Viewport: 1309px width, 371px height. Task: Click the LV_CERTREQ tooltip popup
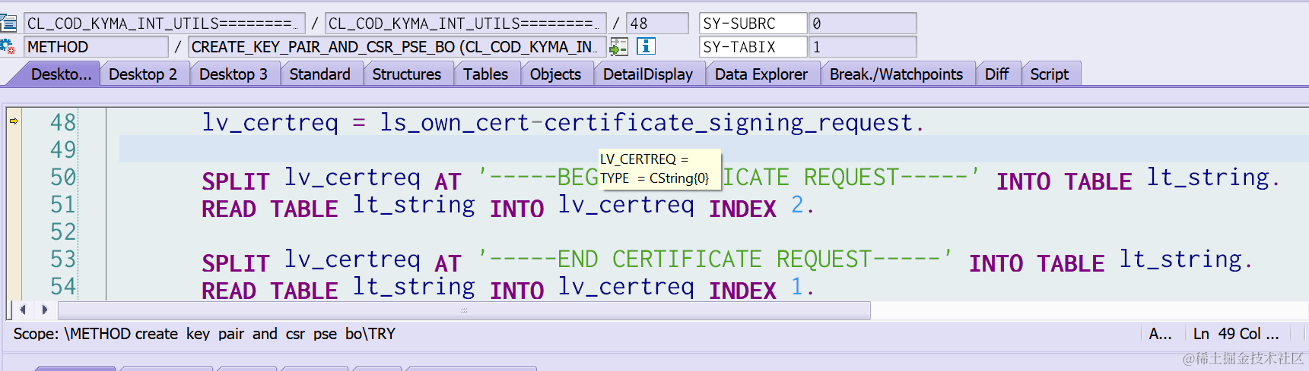pyautogui.click(x=659, y=168)
